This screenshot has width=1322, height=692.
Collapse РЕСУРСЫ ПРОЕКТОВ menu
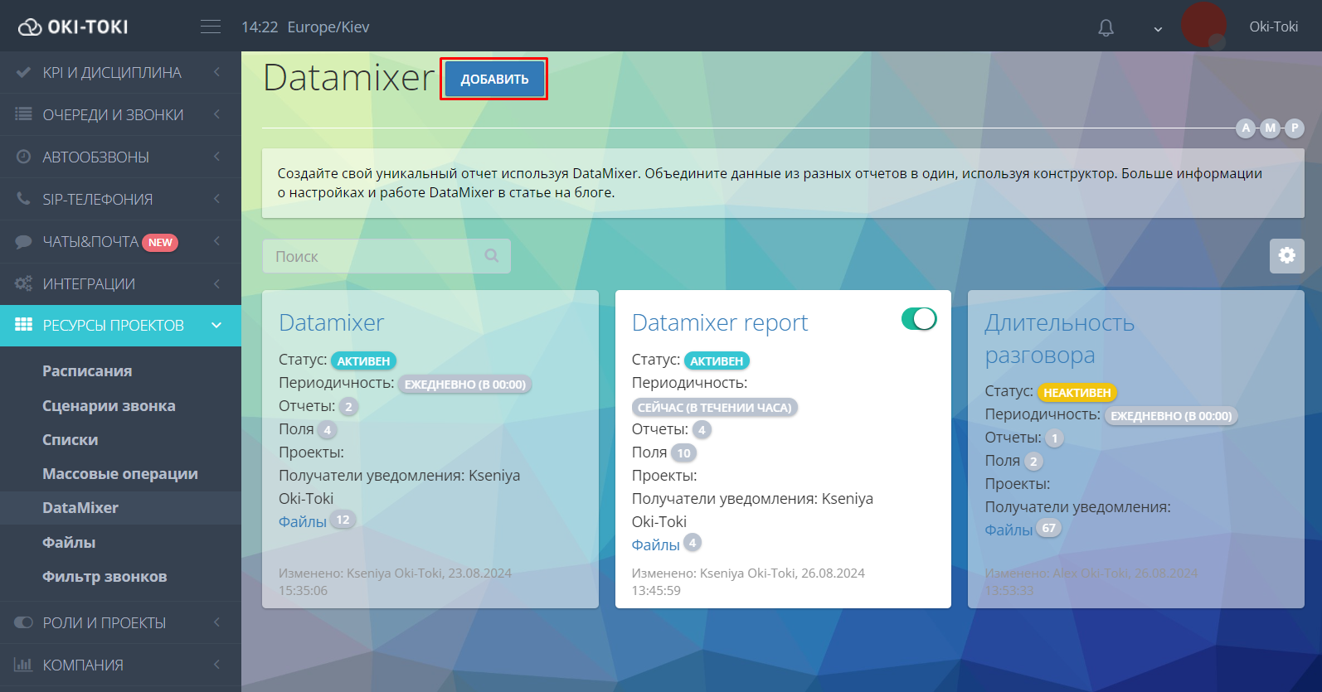[120, 326]
